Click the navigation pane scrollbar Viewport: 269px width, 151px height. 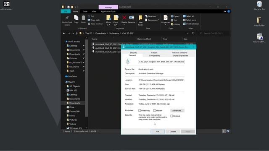(87, 78)
